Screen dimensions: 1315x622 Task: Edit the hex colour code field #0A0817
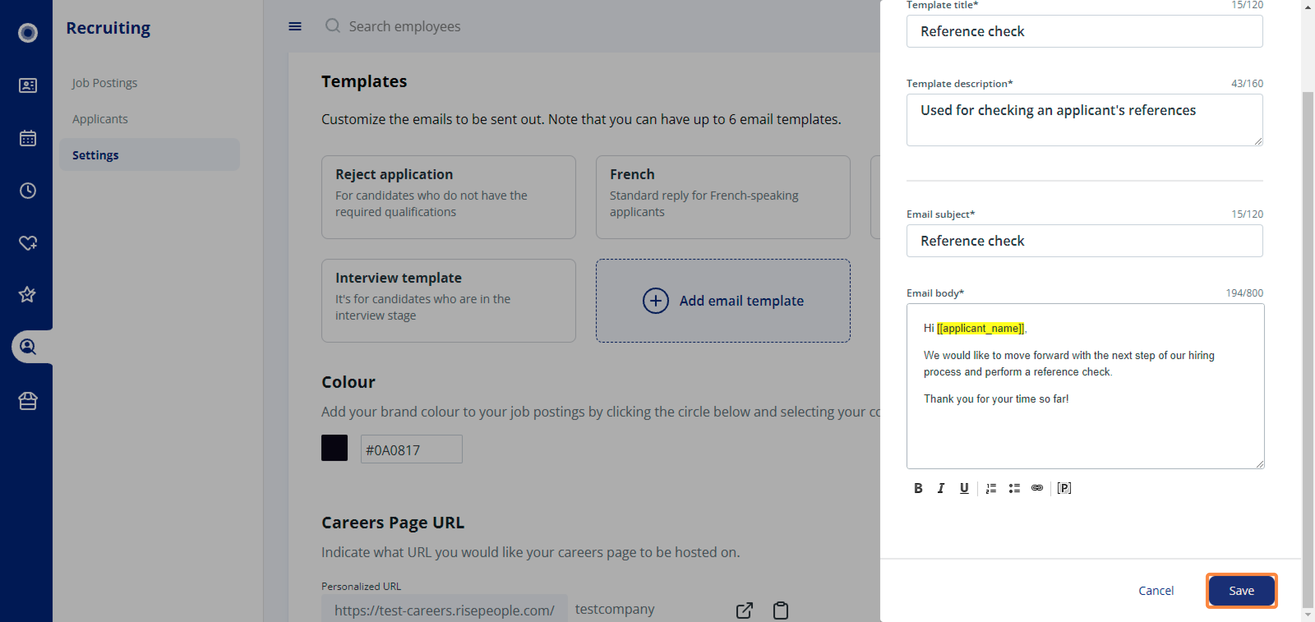pyautogui.click(x=411, y=449)
